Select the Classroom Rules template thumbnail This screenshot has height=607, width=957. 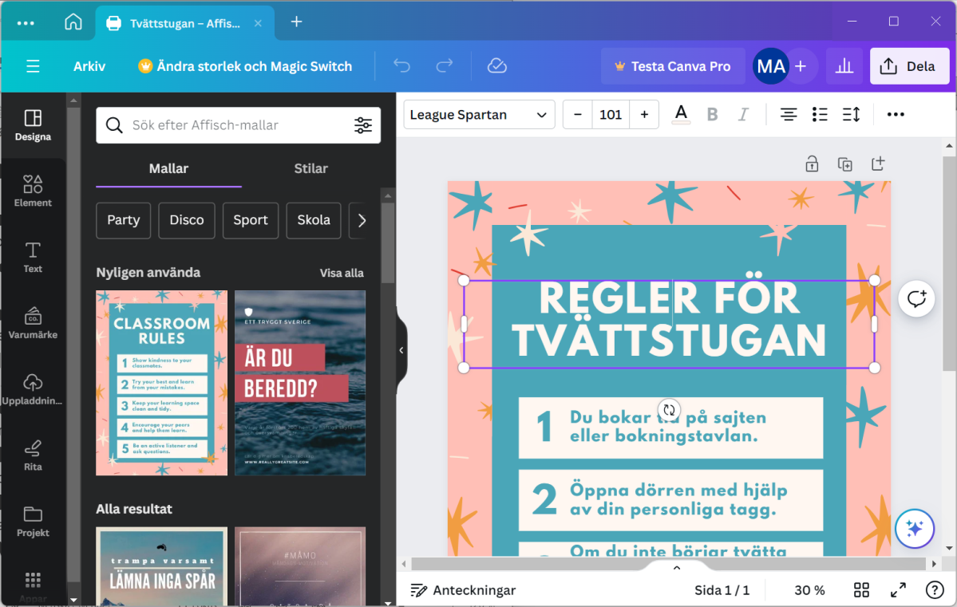click(160, 383)
